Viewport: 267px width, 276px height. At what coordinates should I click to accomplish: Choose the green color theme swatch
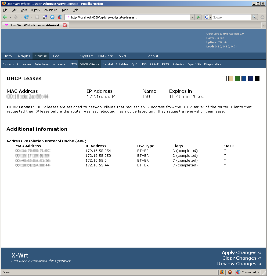(237, 79)
